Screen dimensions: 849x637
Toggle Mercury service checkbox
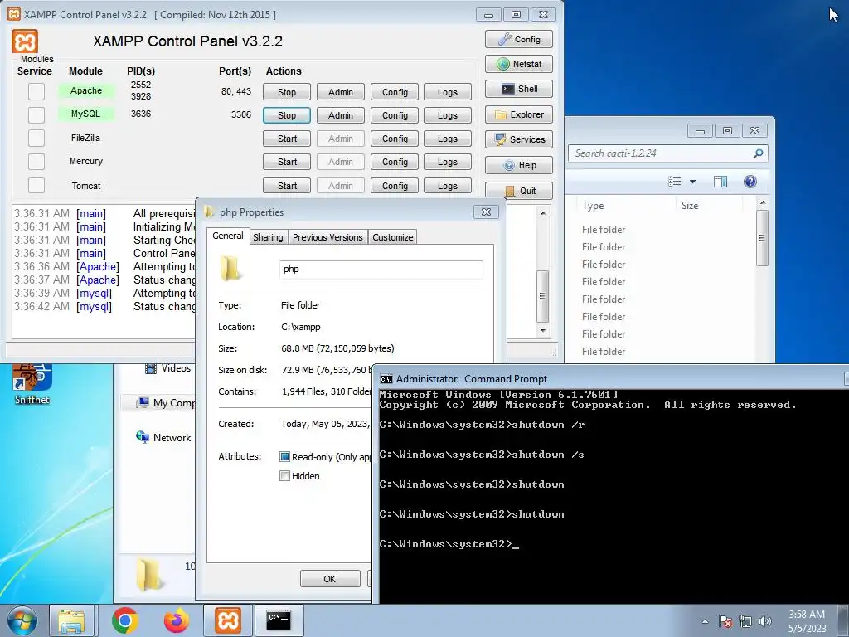36,161
